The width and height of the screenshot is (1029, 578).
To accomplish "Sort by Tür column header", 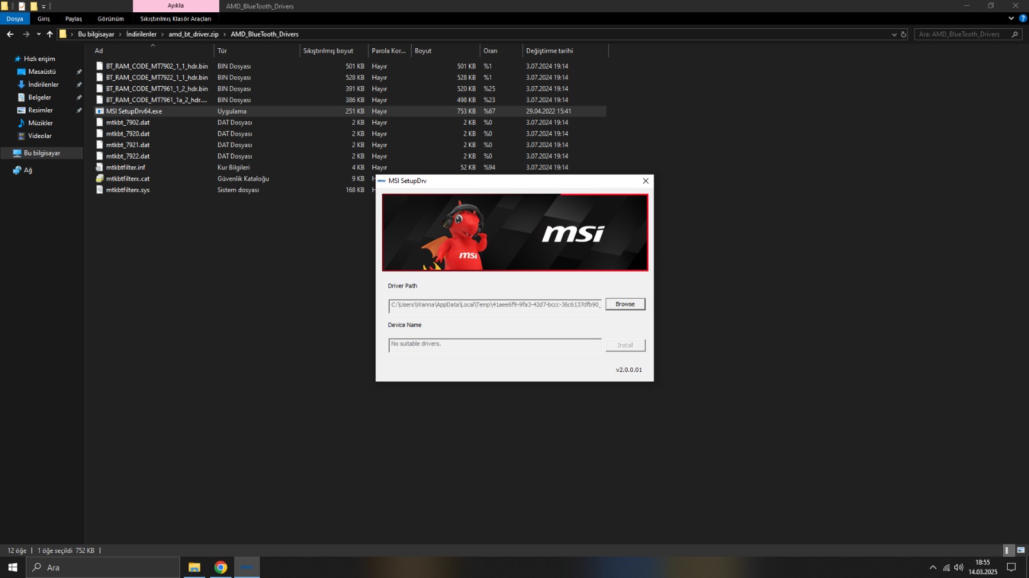I will pos(257,51).
